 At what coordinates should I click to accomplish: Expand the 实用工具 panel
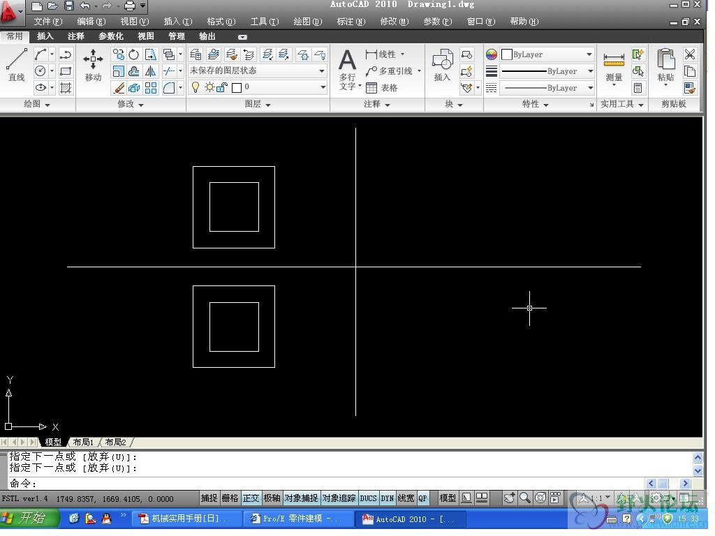click(622, 104)
